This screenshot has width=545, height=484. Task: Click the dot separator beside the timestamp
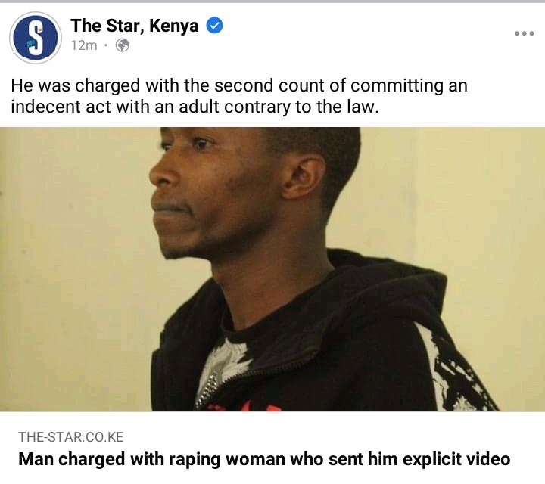tap(106, 45)
